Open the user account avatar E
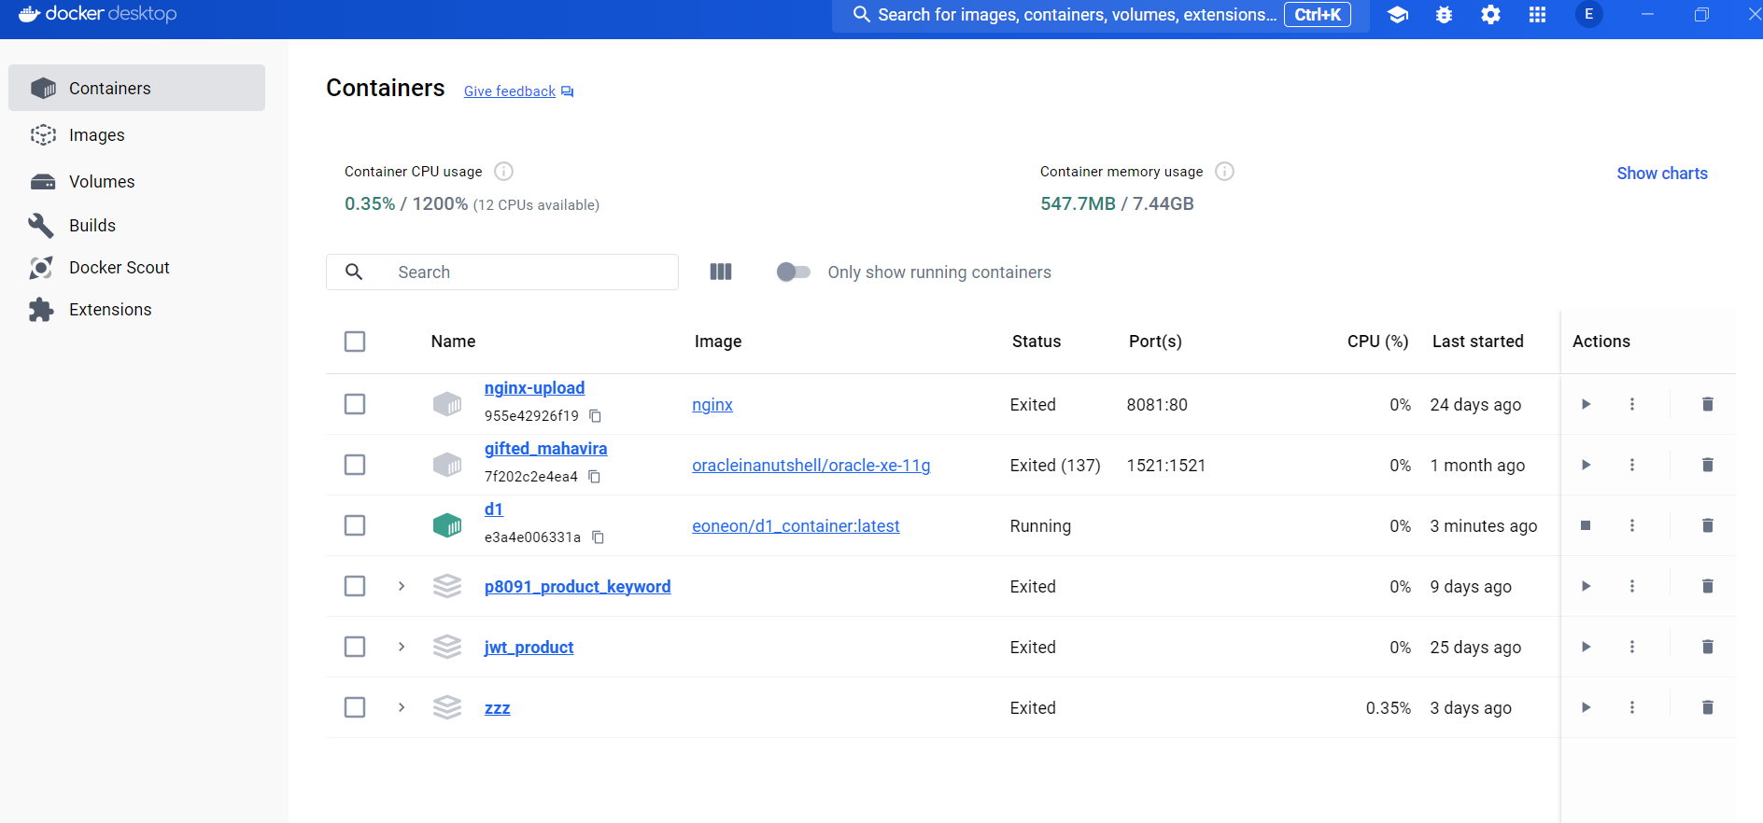Screen dimensions: 1763x823 [x=1588, y=14]
